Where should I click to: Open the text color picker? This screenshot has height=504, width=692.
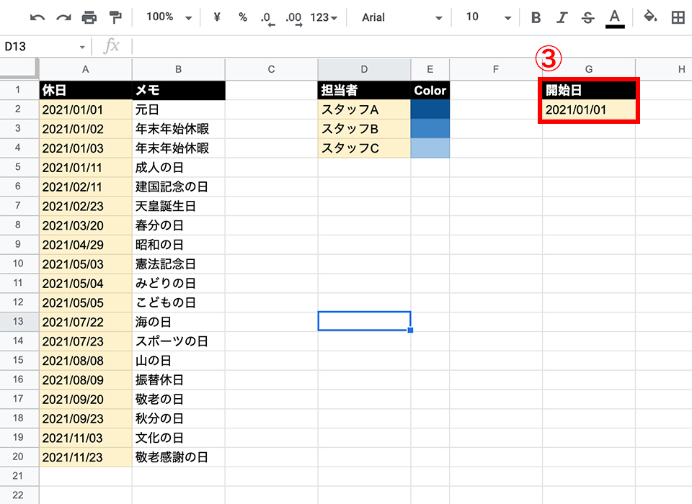coord(615,19)
